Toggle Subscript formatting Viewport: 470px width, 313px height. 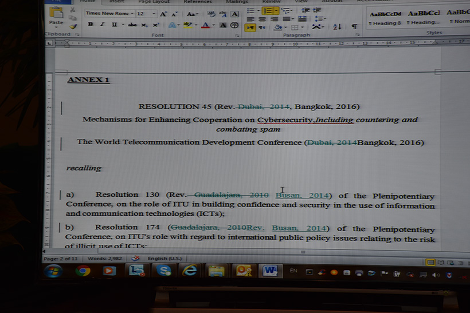coord(144,25)
